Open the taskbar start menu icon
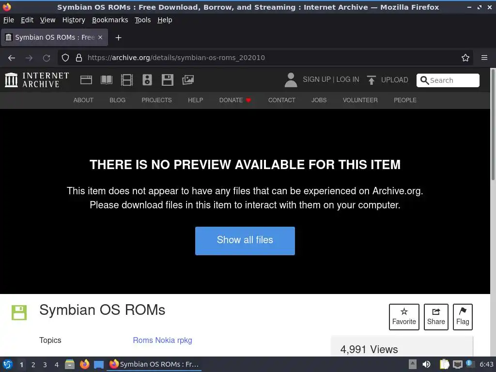Image resolution: width=496 pixels, height=372 pixels. (8, 364)
